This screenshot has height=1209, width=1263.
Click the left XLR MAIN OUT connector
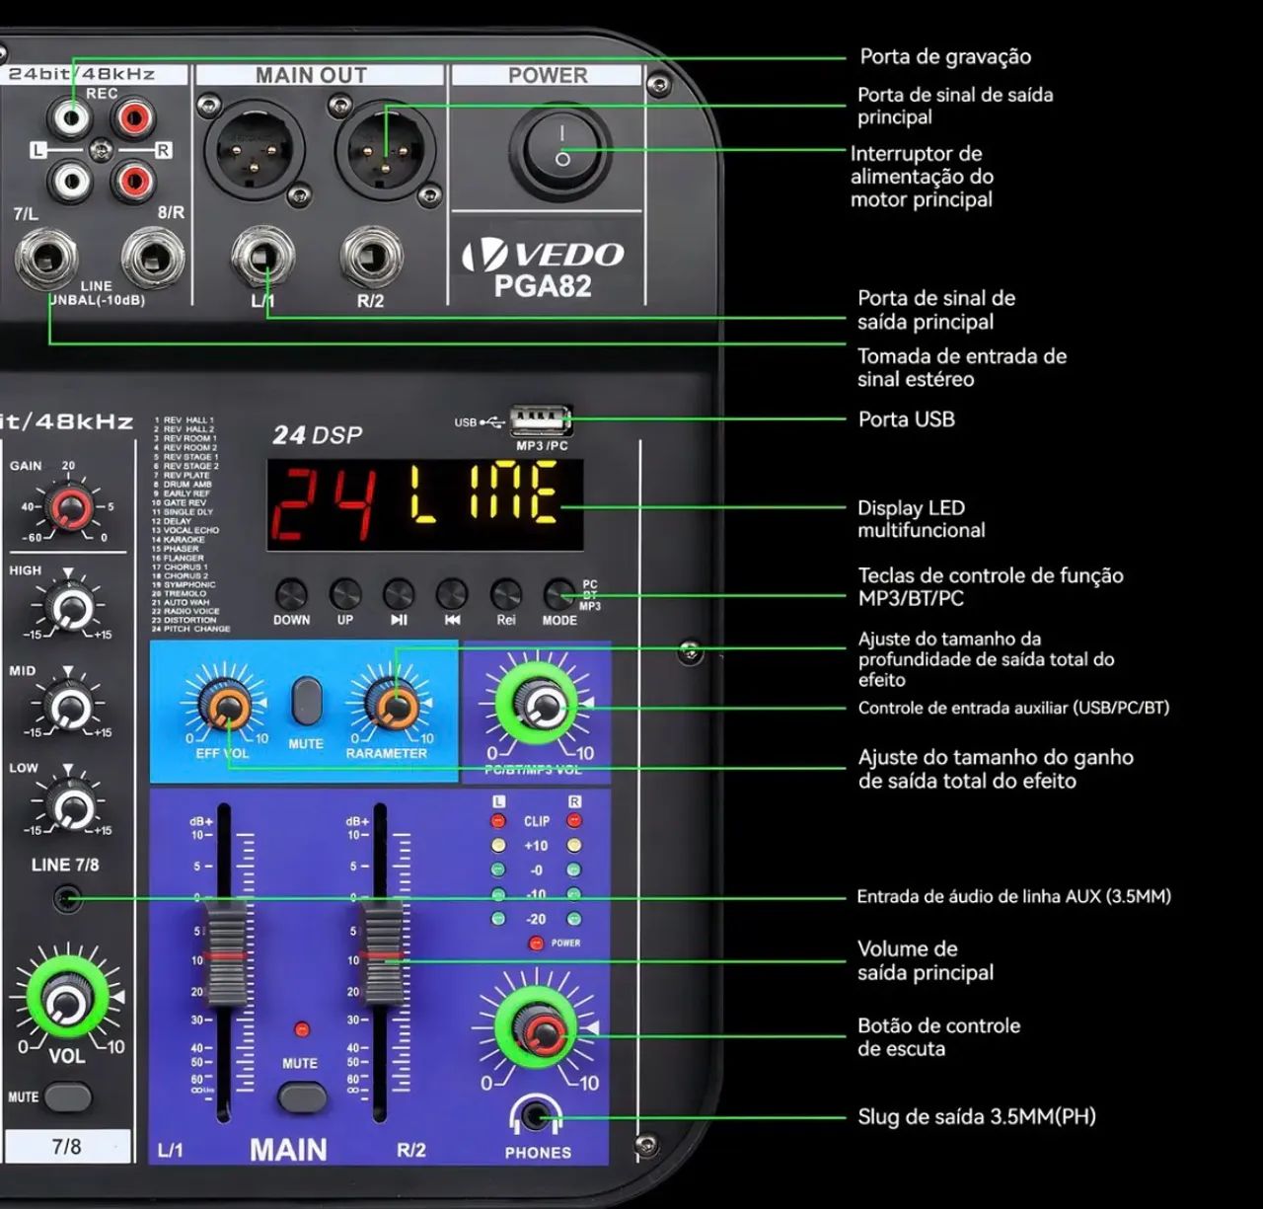click(x=255, y=150)
